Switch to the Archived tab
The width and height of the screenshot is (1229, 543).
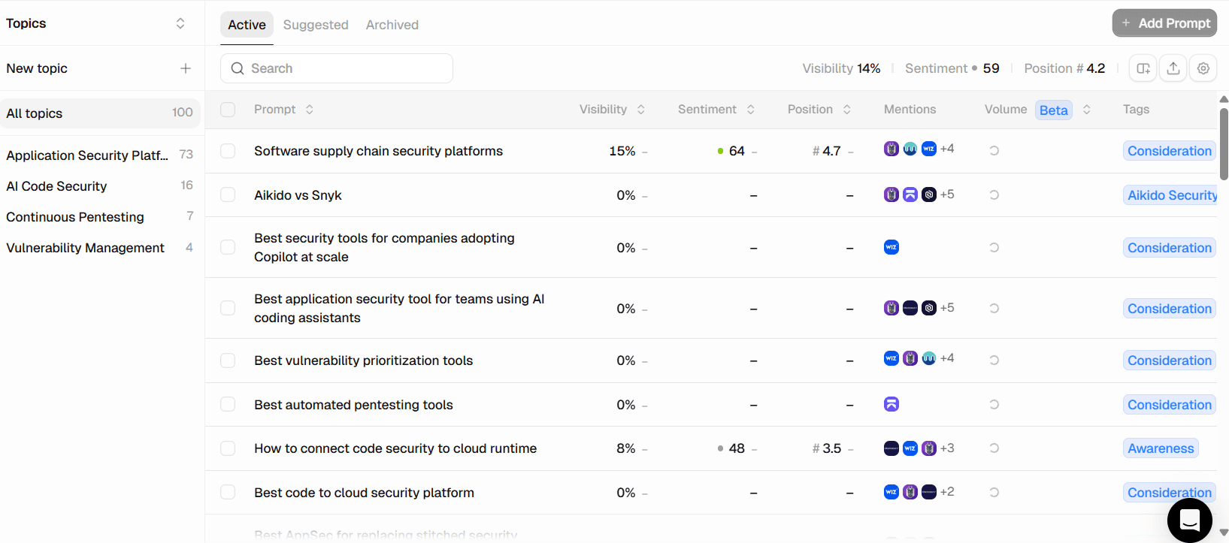[x=392, y=25]
